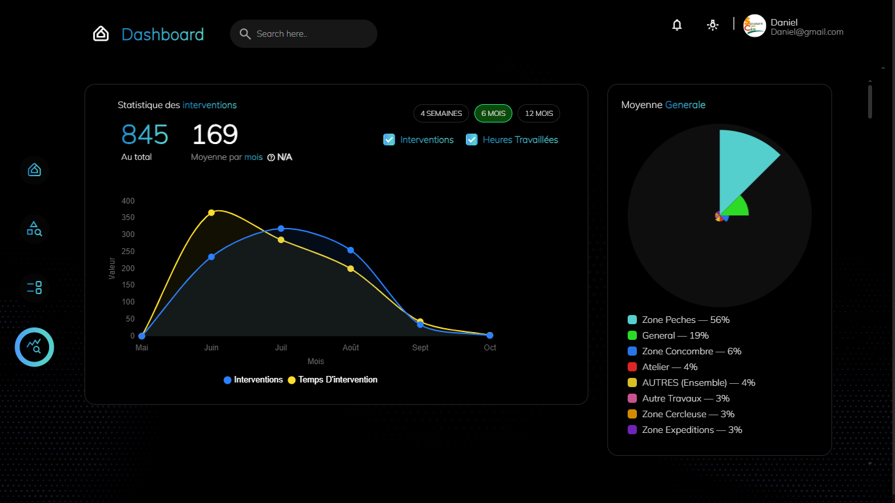This screenshot has width=895, height=503.
Task: Uncheck the Heures Travaillées checkbox
Action: [472, 140]
